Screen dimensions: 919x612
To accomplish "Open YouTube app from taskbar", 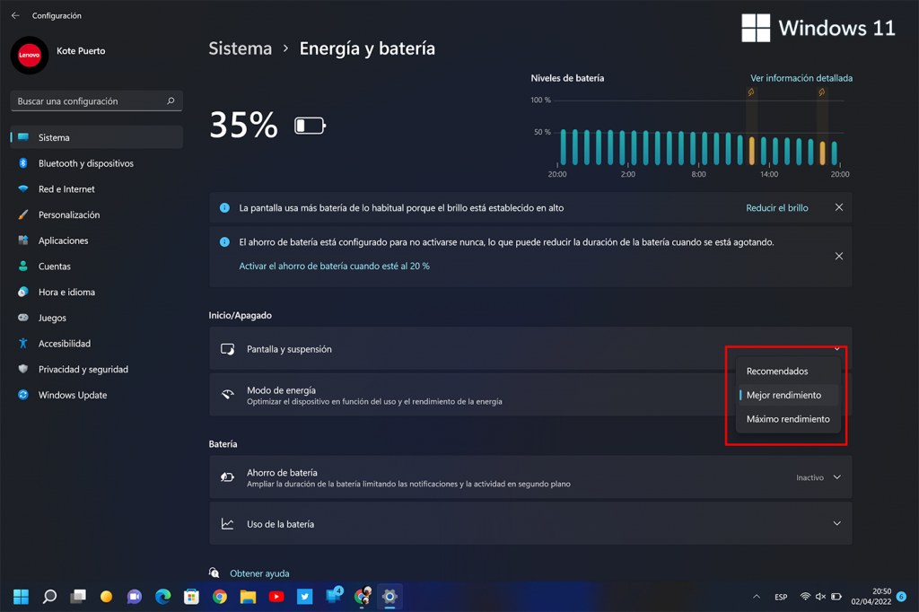I will pos(276,597).
